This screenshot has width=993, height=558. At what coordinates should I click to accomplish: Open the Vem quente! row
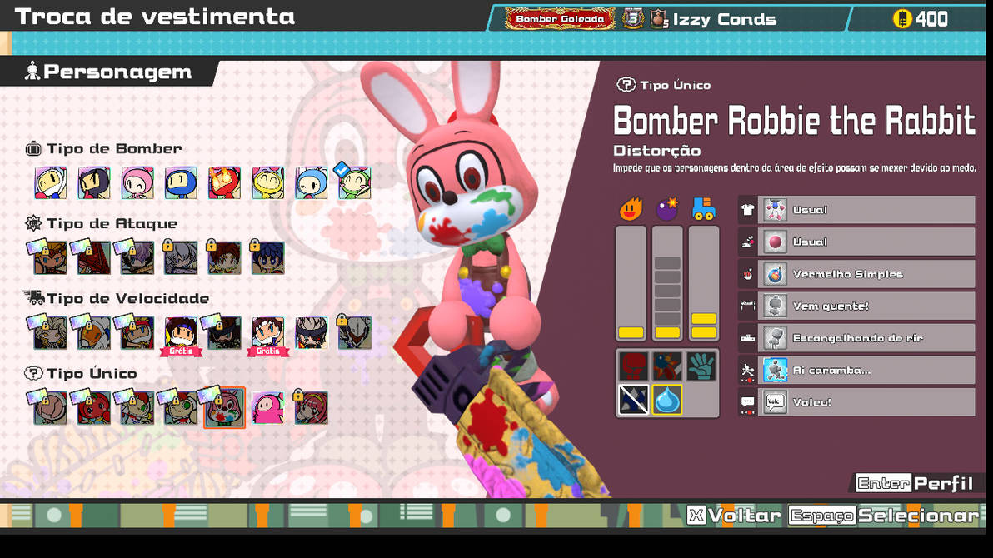click(857, 306)
